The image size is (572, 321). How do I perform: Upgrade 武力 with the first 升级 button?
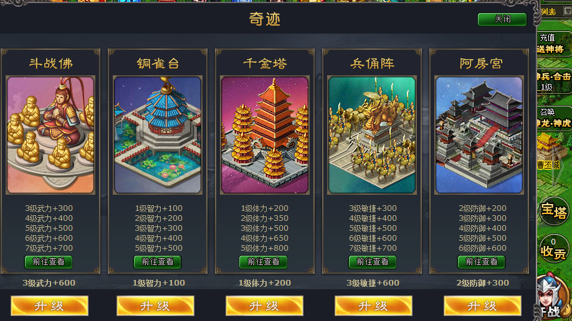[x=49, y=305]
